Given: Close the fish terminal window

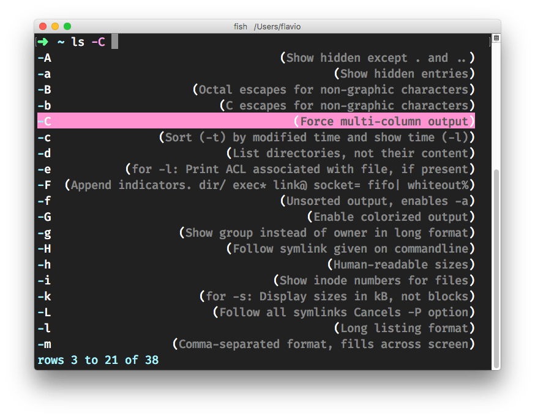Looking at the screenshot, I should click(x=43, y=26).
